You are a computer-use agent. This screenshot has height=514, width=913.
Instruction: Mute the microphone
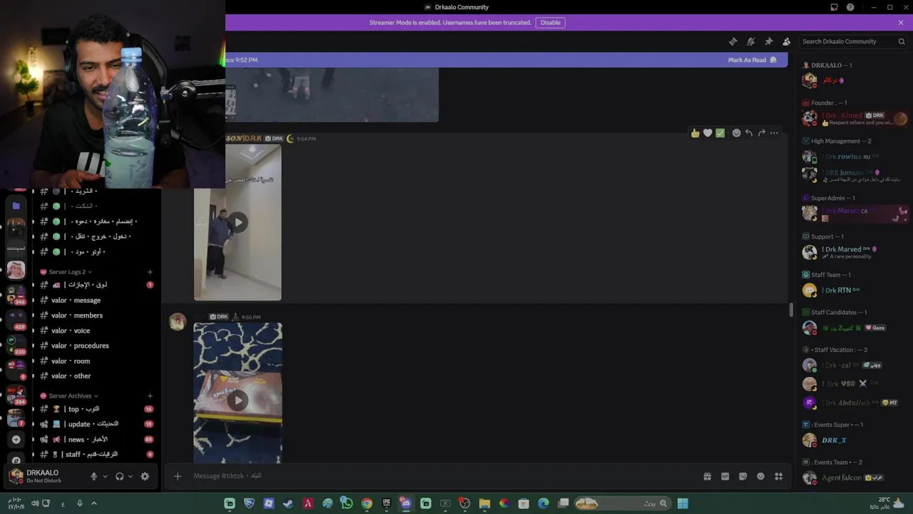click(93, 476)
